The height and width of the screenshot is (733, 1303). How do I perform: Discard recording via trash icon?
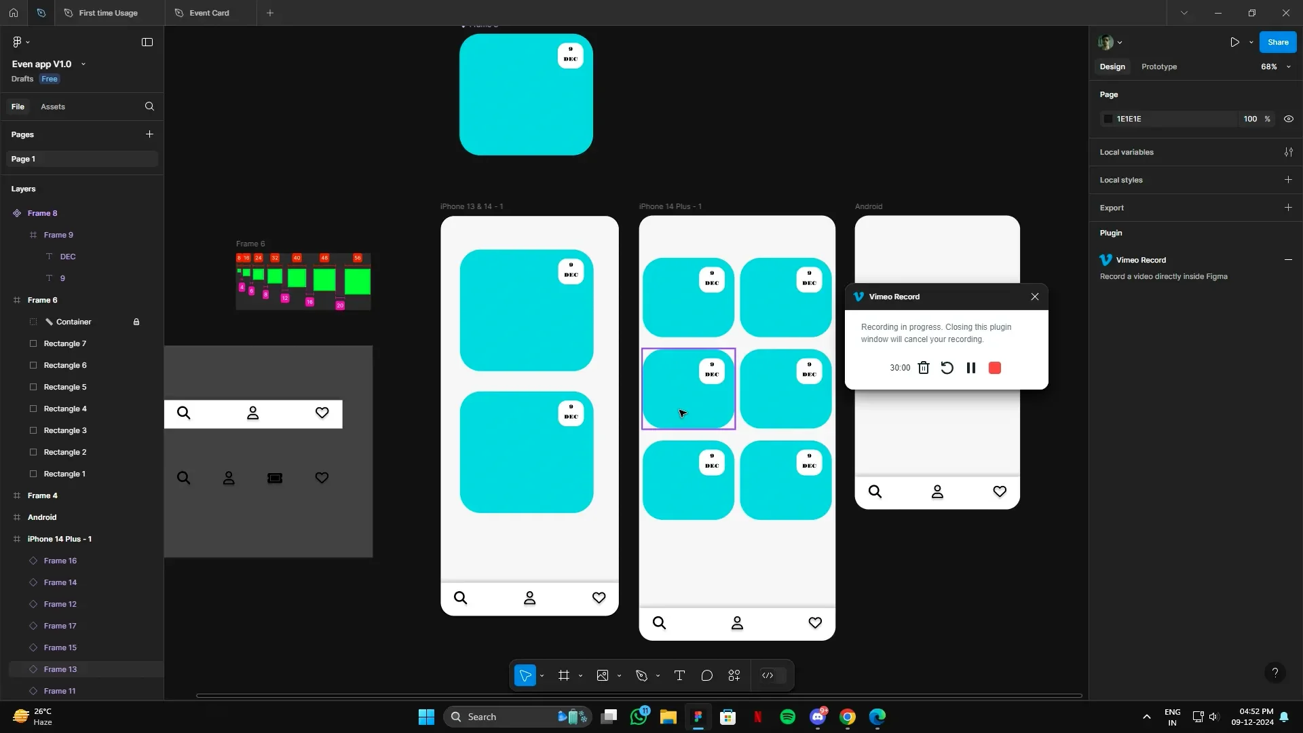tap(924, 367)
